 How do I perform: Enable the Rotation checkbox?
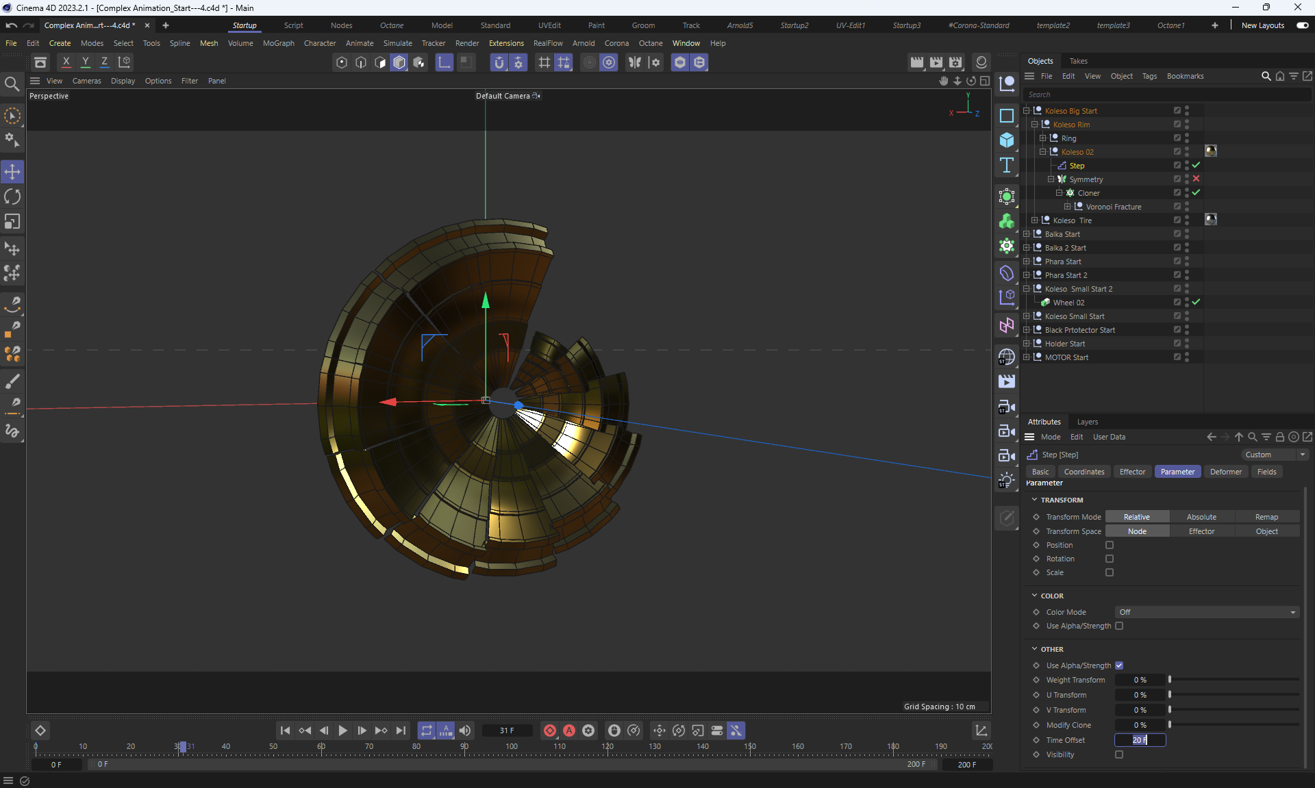click(x=1110, y=559)
